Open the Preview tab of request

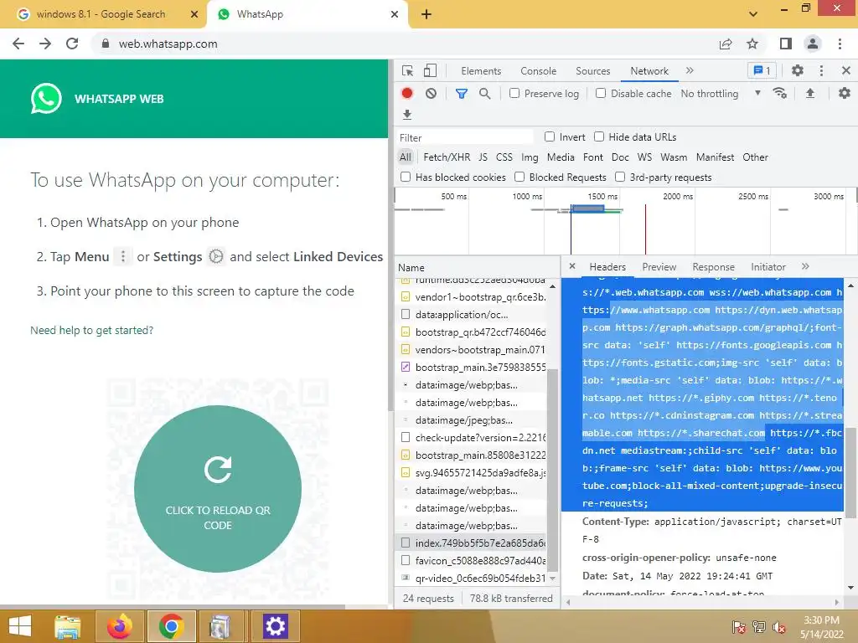click(659, 267)
